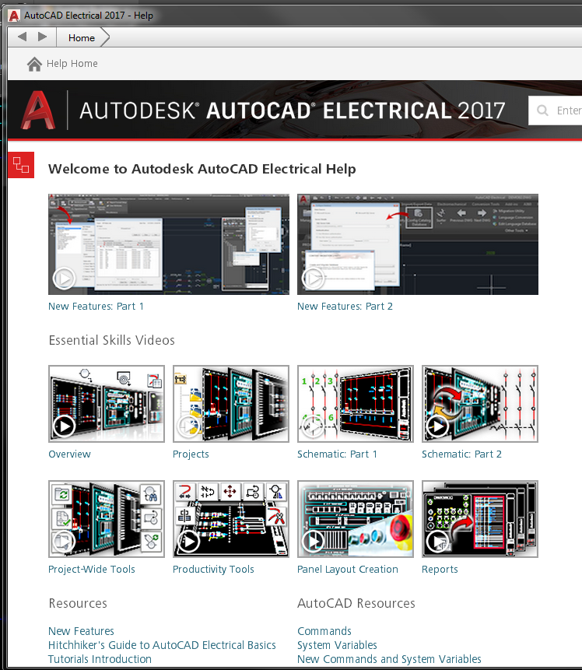This screenshot has width=582, height=670.
Task: Open the Home breadcrumb
Action: pyautogui.click(x=82, y=38)
